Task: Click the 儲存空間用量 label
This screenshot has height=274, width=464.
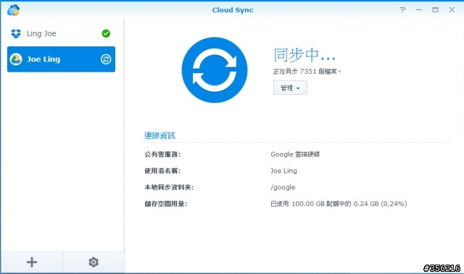Action: pyautogui.click(x=166, y=204)
